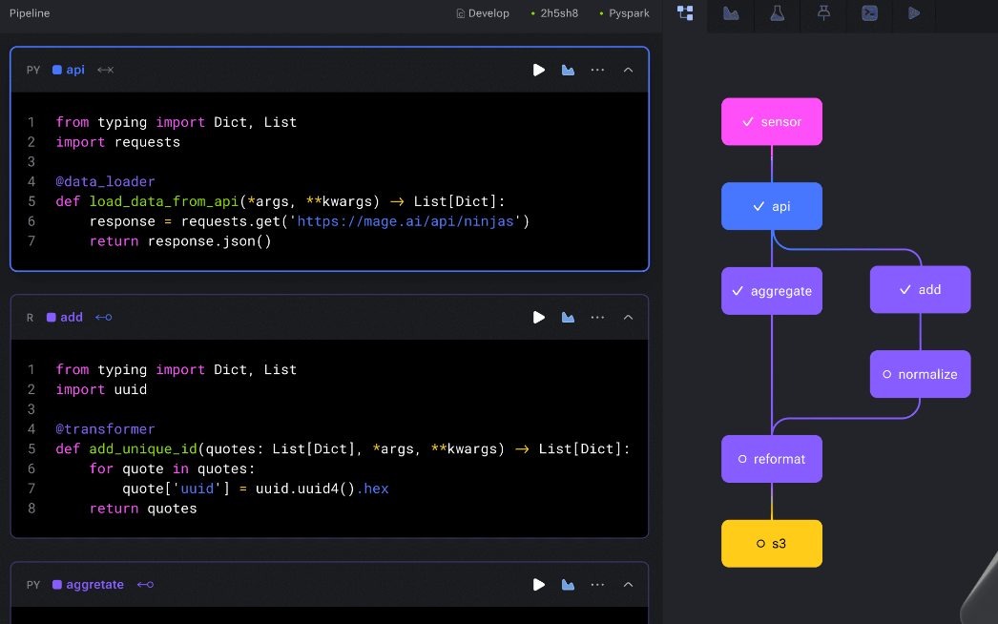Run the api block
Screen dimensions: 998x624
(x=538, y=70)
